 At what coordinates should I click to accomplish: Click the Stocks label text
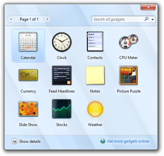point(62,125)
